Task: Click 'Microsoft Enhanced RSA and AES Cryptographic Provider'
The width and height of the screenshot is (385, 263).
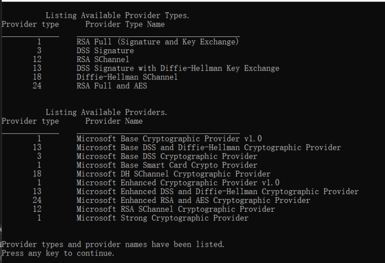Action: [x=193, y=200]
